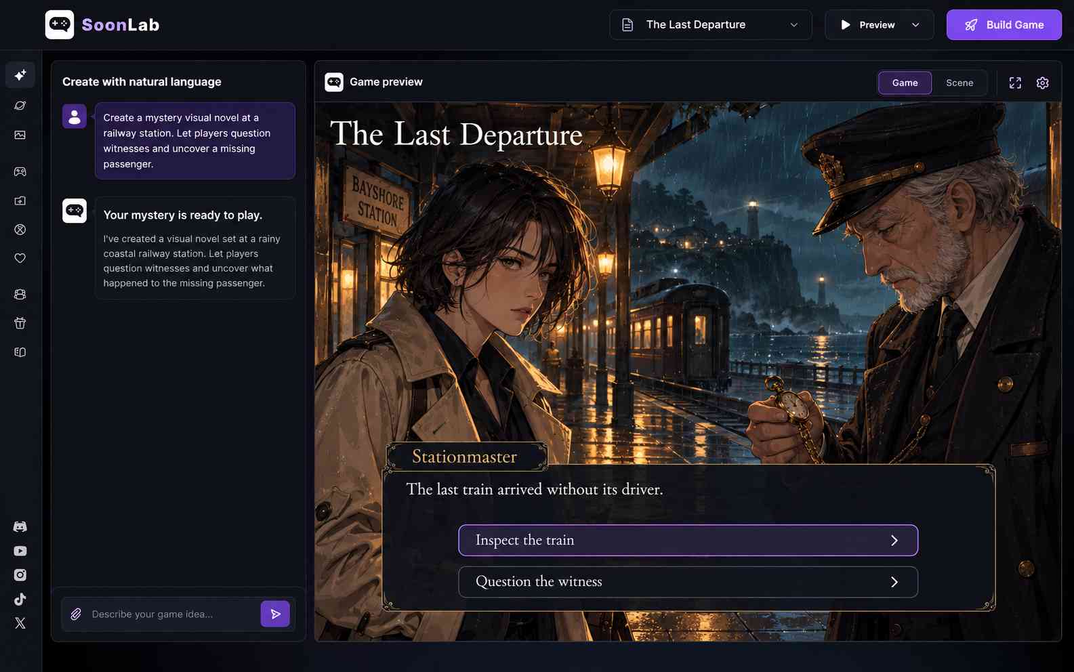This screenshot has height=672, width=1074.
Task: Open the game controller sidebar icon
Action: [x=20, y=171]
